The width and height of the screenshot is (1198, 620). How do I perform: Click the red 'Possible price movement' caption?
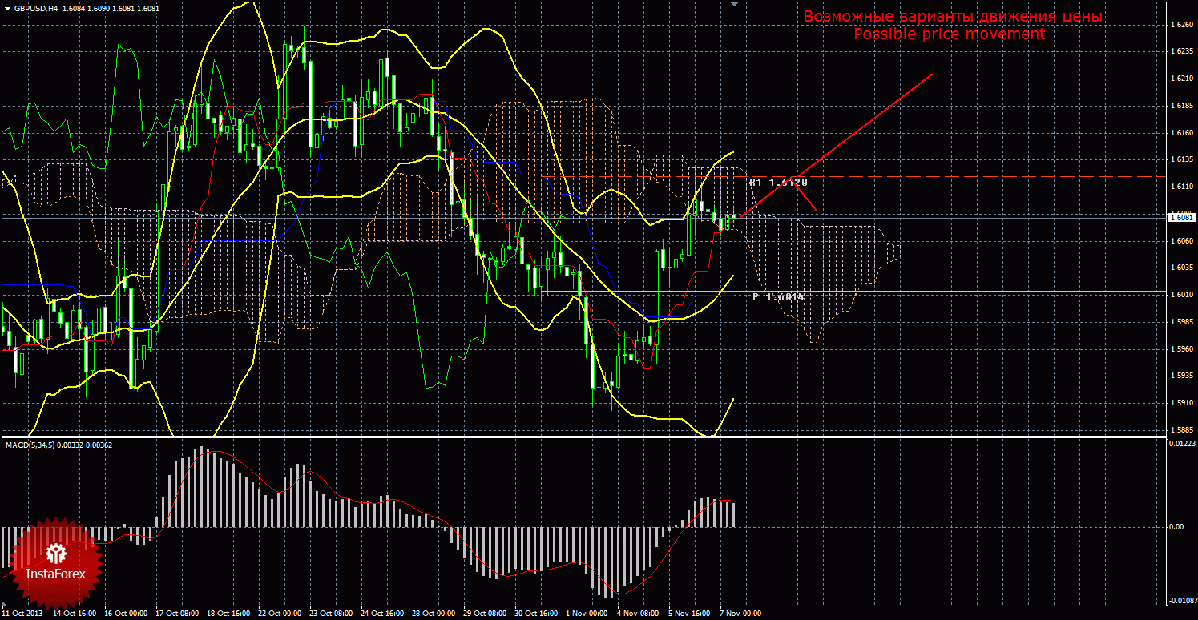point(949,34)
